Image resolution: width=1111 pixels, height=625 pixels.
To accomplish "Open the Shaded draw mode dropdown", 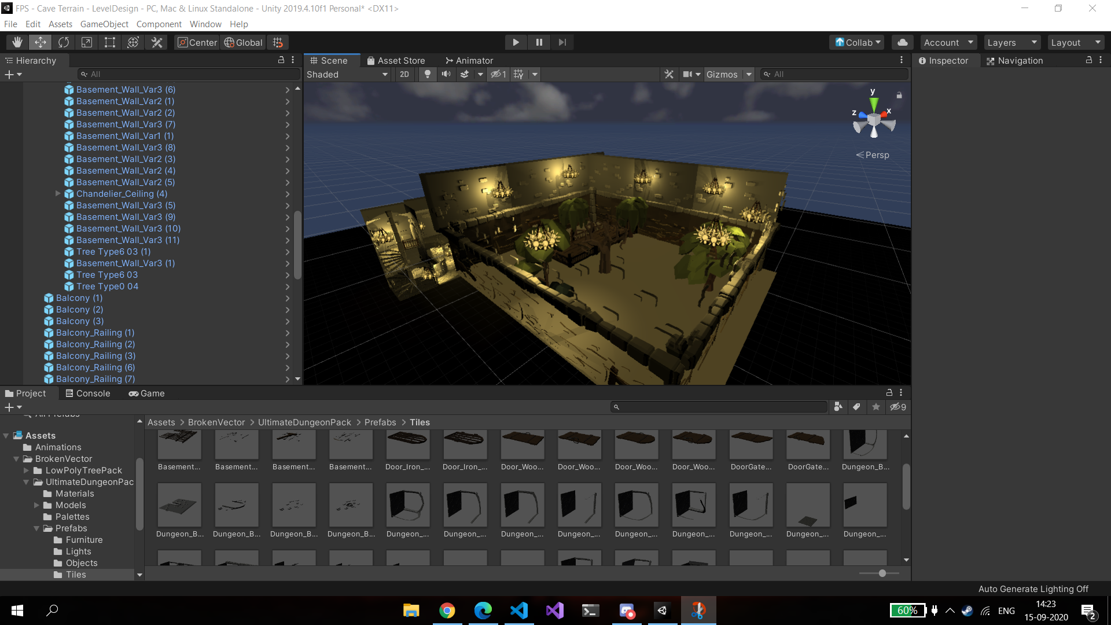I will (347, 74).
